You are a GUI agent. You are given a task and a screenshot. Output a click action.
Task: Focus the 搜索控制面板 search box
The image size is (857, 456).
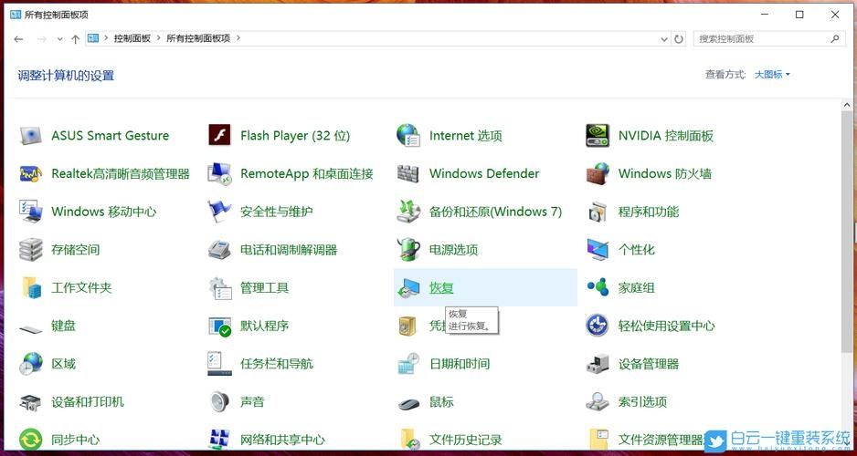(x=763, y=38)
